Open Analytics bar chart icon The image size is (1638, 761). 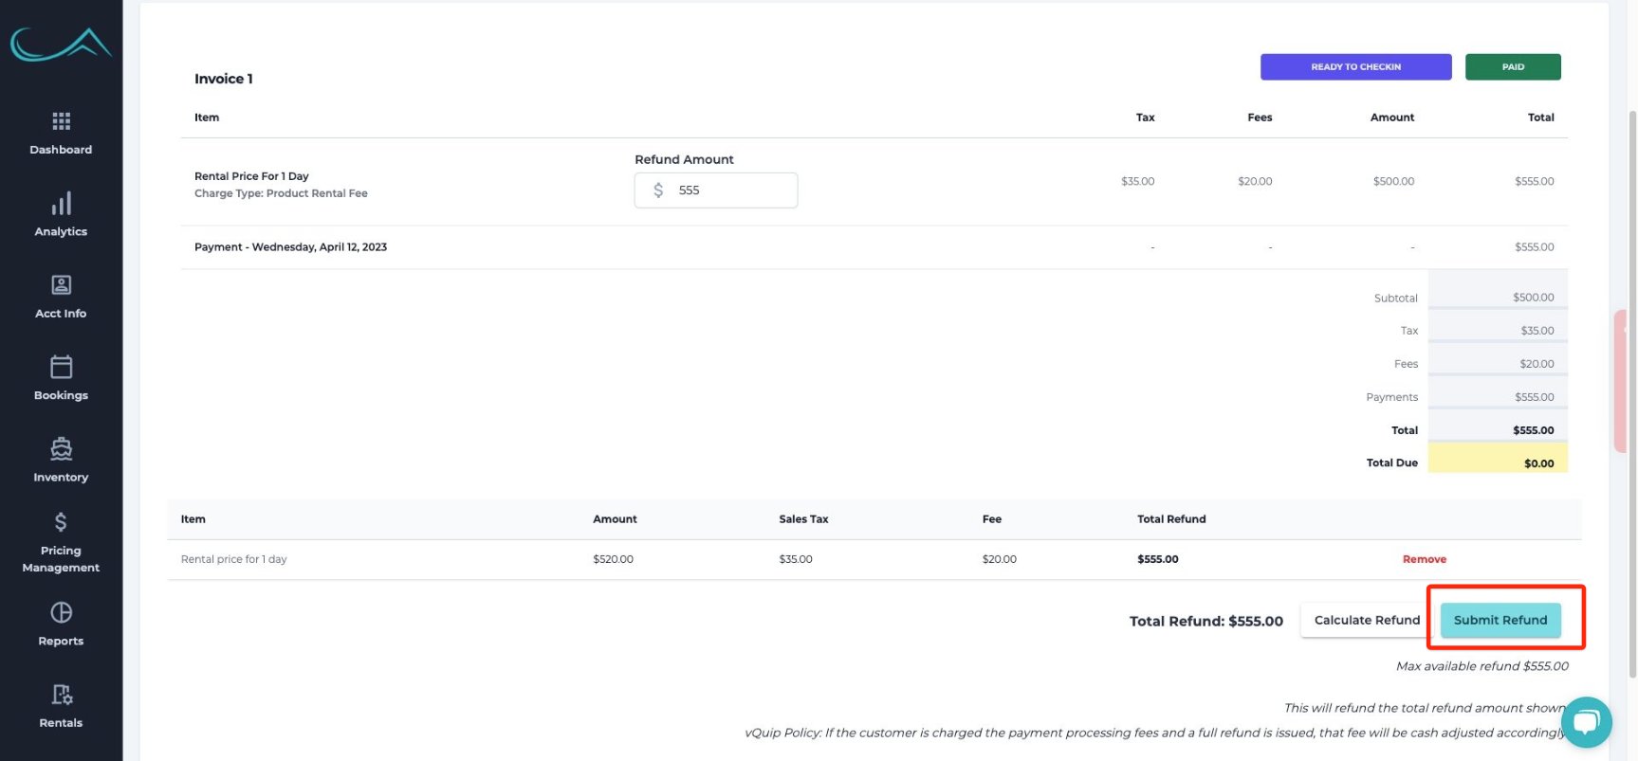[x=61, y=204]
